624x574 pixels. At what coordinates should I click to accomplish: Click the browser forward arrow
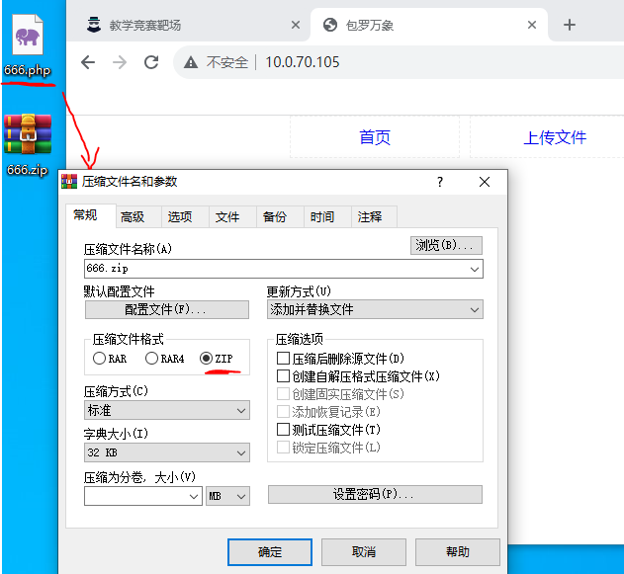[x=120, y=62]
